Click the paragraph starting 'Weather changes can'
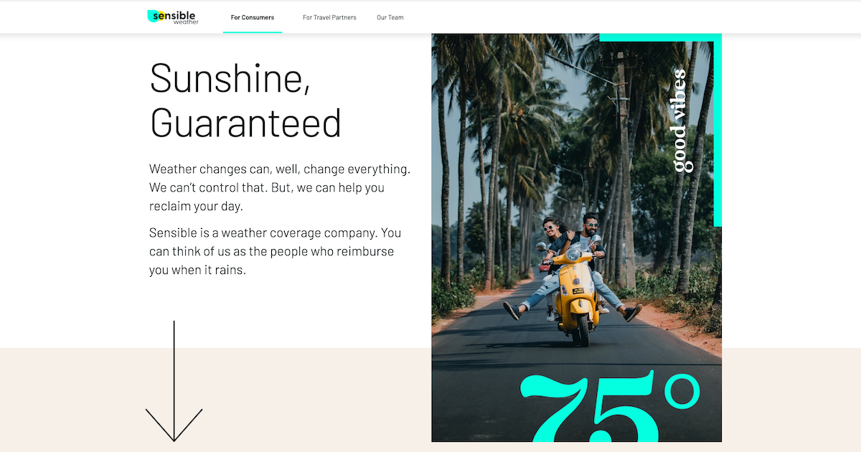861x452 pixels. [x=280, y=187]
